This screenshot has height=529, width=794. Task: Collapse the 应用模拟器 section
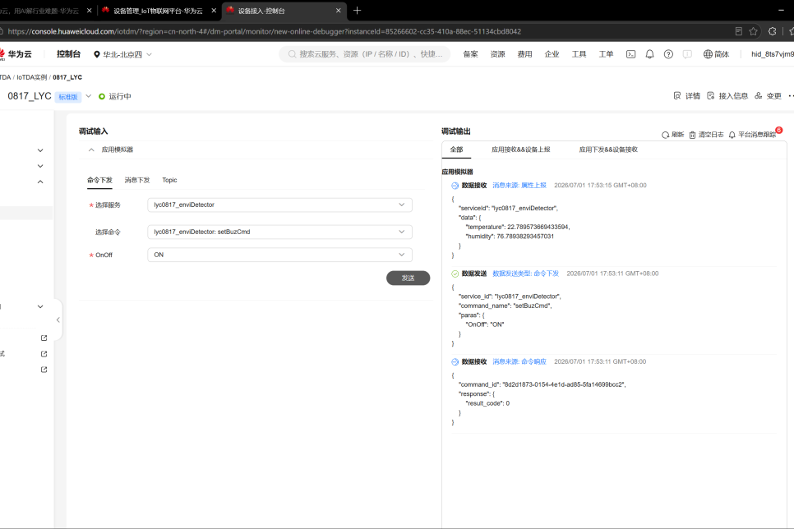tap(91, 149)
